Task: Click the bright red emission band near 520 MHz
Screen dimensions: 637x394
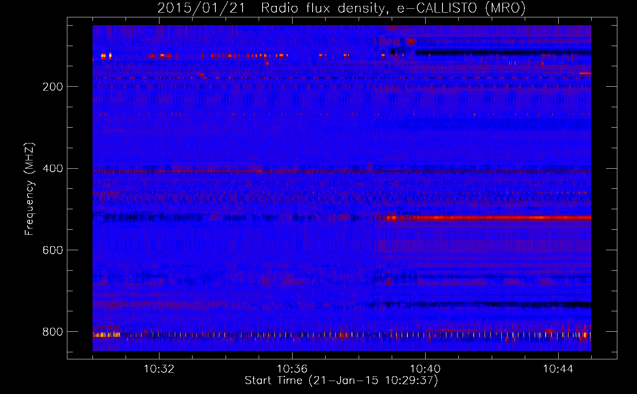Action: point(489,217)
